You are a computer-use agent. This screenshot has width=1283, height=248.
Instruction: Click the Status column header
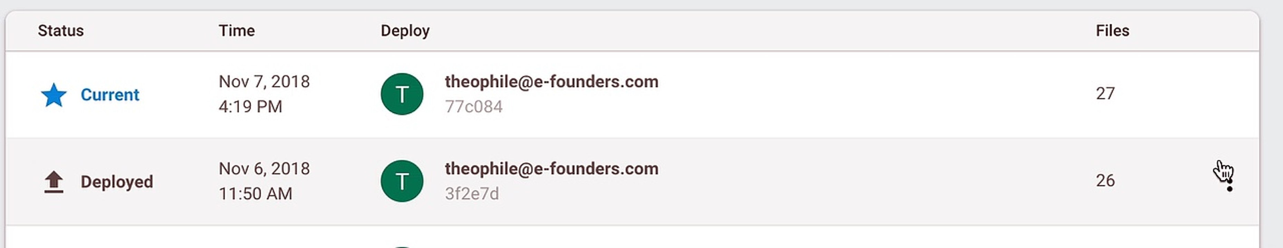61,31
